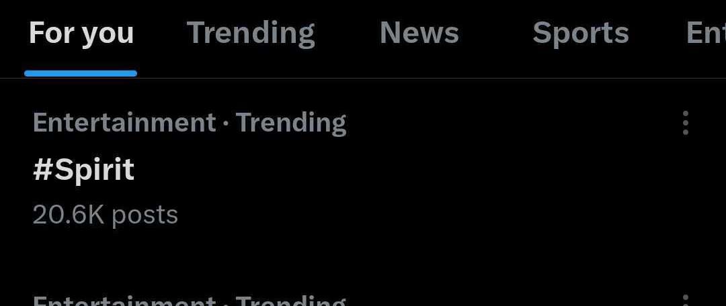Viewport: 726px width, 306px height.
Task: Show the partially visible Entertainment tab
Action: pyautogui.click(x=705, y=34)
